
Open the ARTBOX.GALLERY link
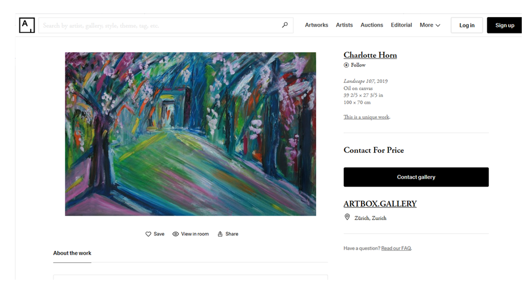pyautogui.click(x=380, y=204)
